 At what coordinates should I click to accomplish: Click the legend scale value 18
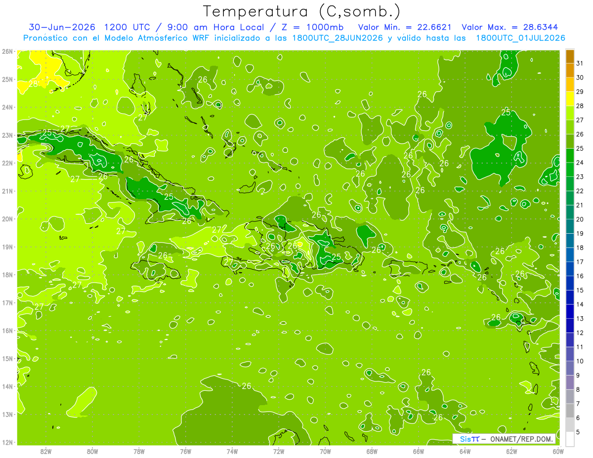(x=580, y=248)
